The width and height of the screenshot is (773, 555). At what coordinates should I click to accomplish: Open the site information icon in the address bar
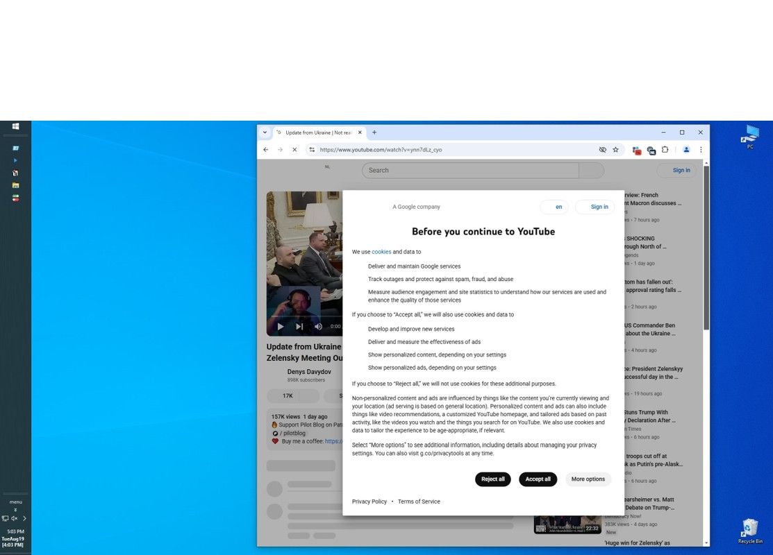[312, 150]
